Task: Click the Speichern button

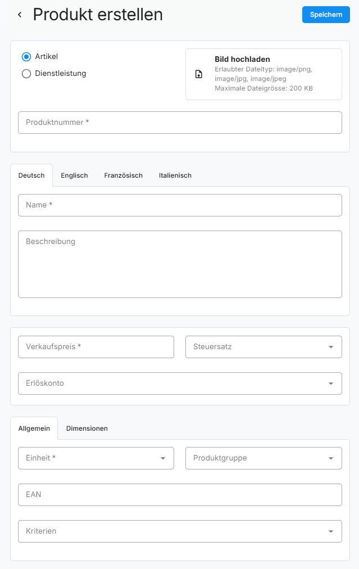Action: [326, 15]
